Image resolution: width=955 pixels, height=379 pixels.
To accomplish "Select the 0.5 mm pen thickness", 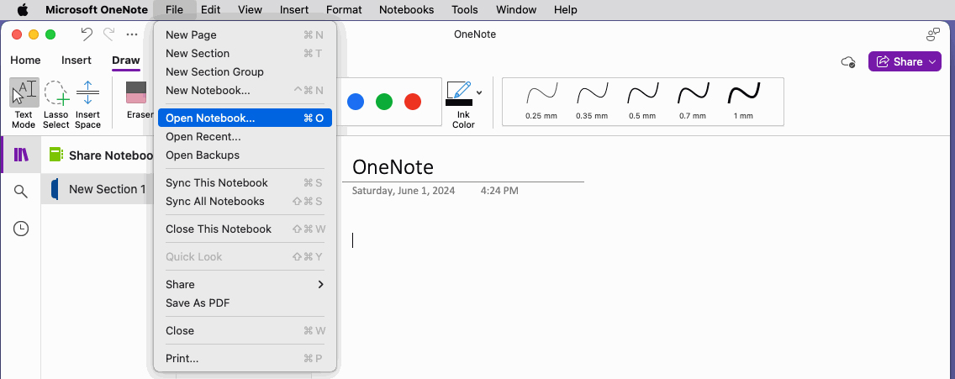I will tap(642, 101).
